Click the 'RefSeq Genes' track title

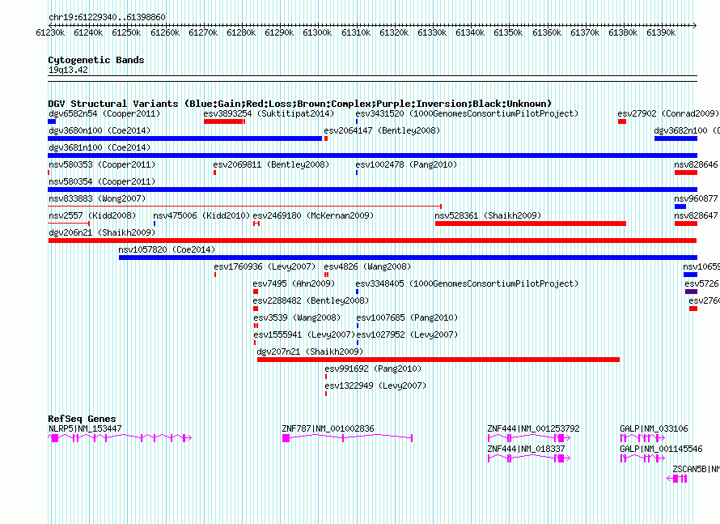coord(82,418)
